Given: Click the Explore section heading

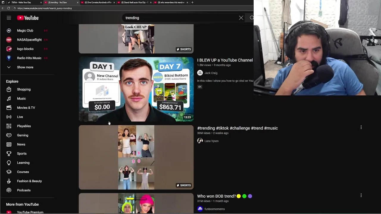Looking at the screenshot, I should click(12, 81).
